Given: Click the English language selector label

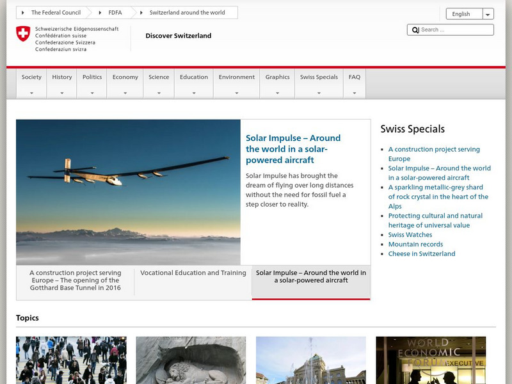Looking at the screenshot, I should click(461, 14).
